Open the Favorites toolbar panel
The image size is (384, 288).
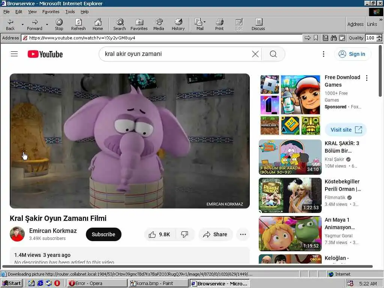[139, 24]
